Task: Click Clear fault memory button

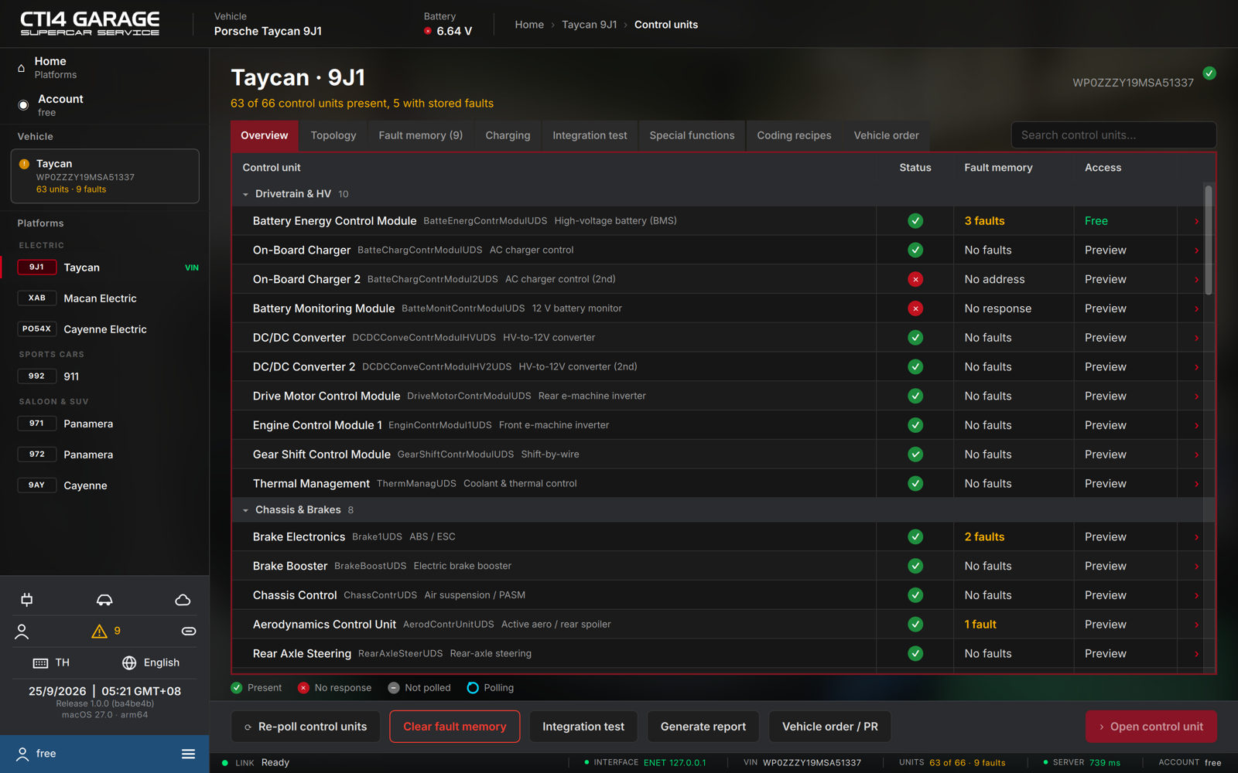Action: click(x=455, y=727)
